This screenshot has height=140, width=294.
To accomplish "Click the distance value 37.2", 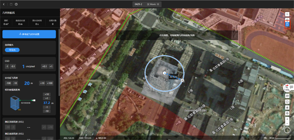I will (47, 103).
